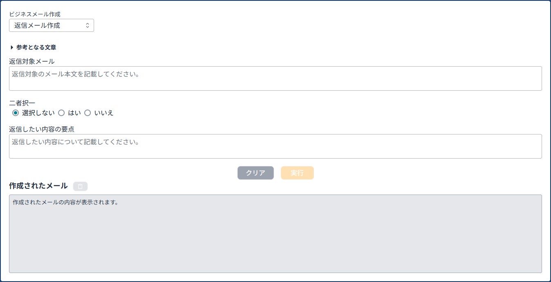Focus the 返信したい内容の要点 text area

pos(275,146)
